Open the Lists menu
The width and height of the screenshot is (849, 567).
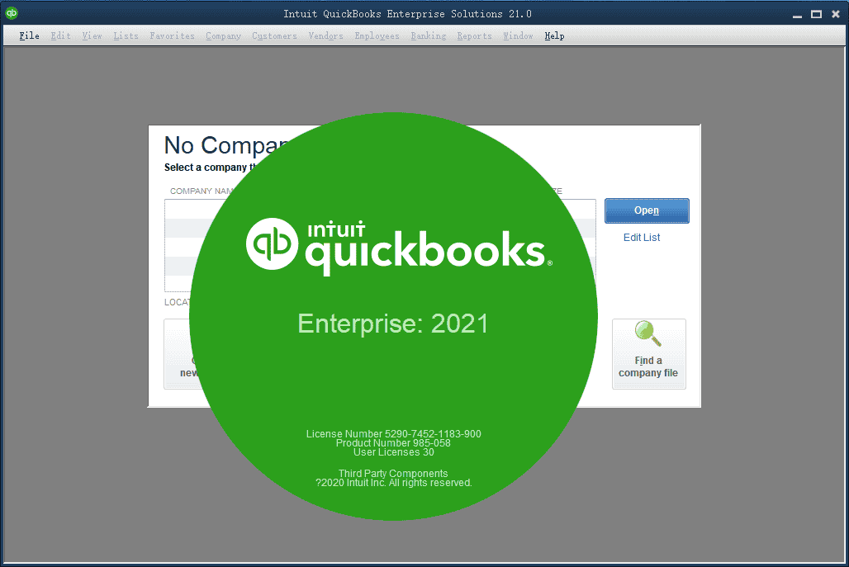click(126, 35)
